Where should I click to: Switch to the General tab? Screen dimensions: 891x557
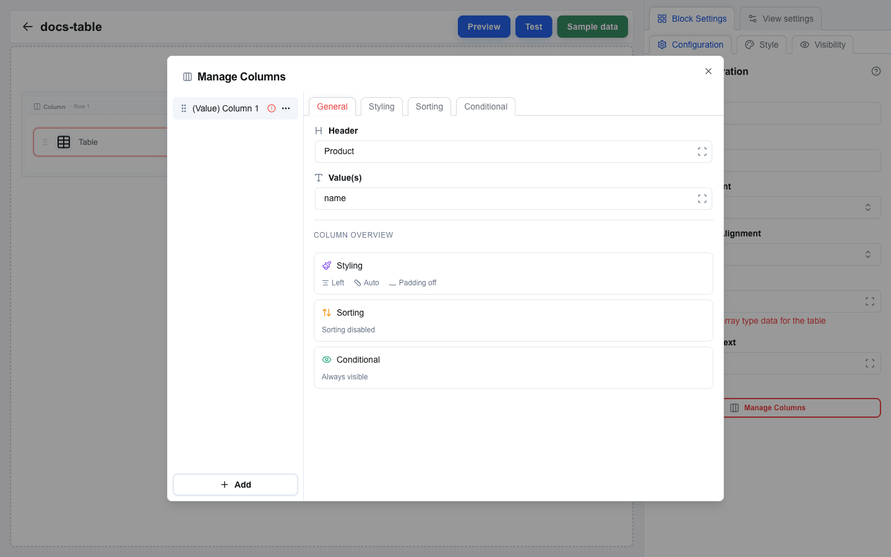click(x=332, y=106)
